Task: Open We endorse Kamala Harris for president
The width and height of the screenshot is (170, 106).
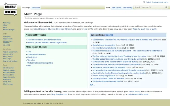Action: point(109,67)
